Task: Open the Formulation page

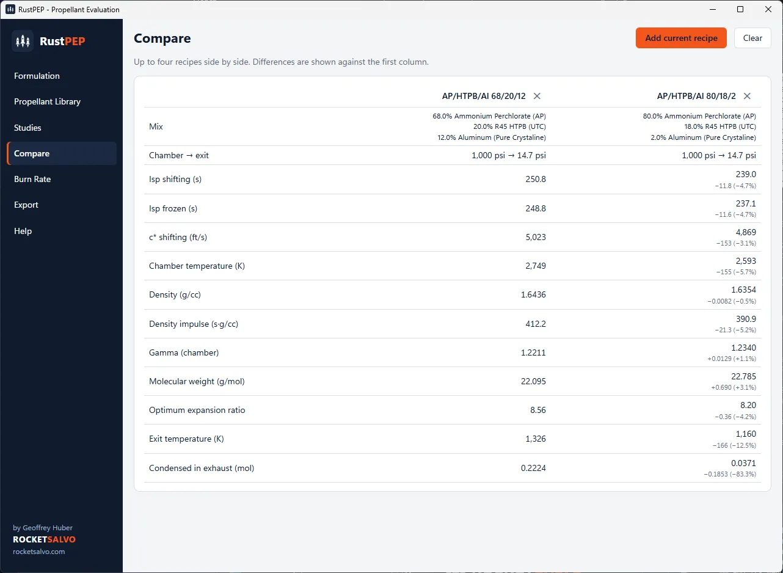Action: click(61, 76)
